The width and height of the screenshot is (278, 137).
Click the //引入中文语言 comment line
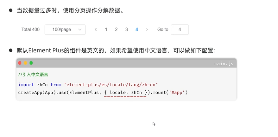[33, 75]
